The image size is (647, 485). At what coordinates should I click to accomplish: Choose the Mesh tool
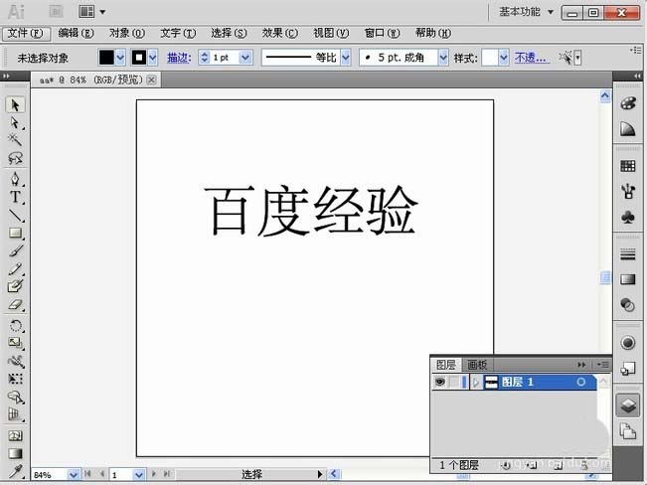15,435
